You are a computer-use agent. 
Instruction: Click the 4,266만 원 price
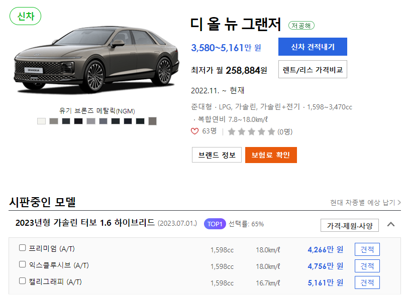coord(325,249)
